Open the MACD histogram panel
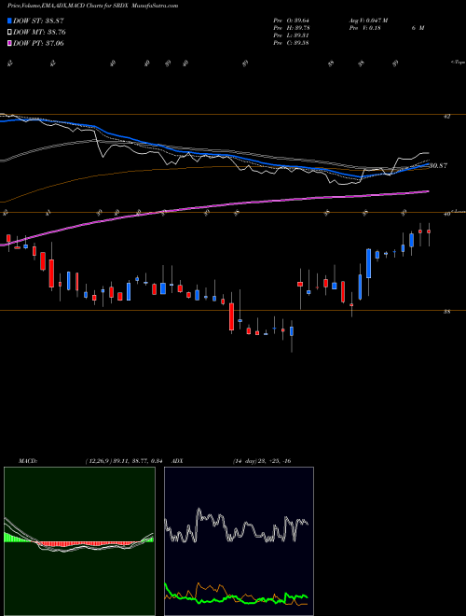This screenshot has width=466, height=616. point(79,541)
